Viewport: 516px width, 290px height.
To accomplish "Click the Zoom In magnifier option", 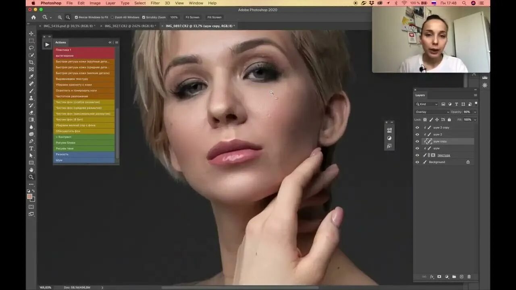I will (60, 17).
